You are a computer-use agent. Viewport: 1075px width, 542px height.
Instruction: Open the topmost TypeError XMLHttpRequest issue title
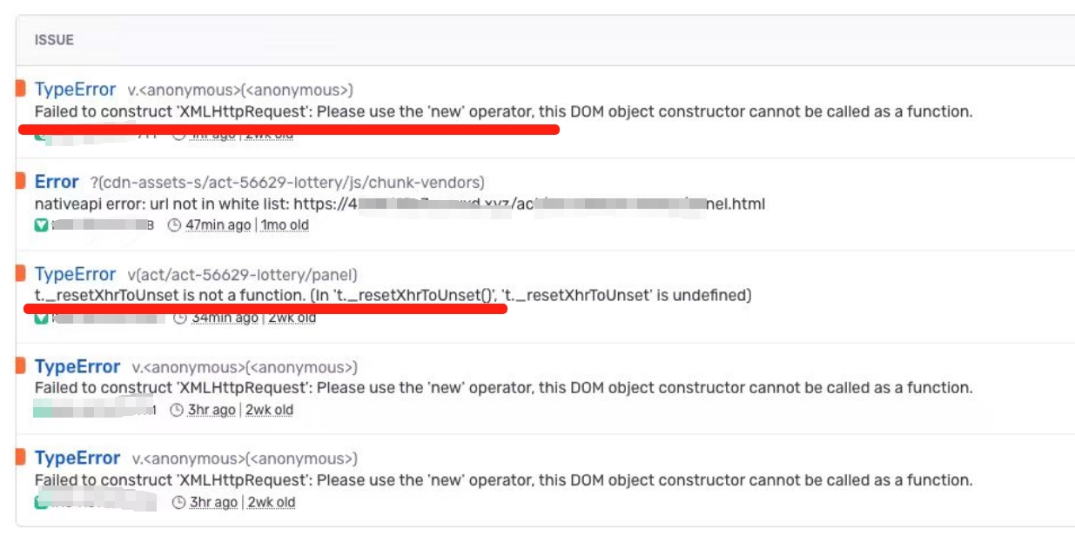click(x=75, y=90)
